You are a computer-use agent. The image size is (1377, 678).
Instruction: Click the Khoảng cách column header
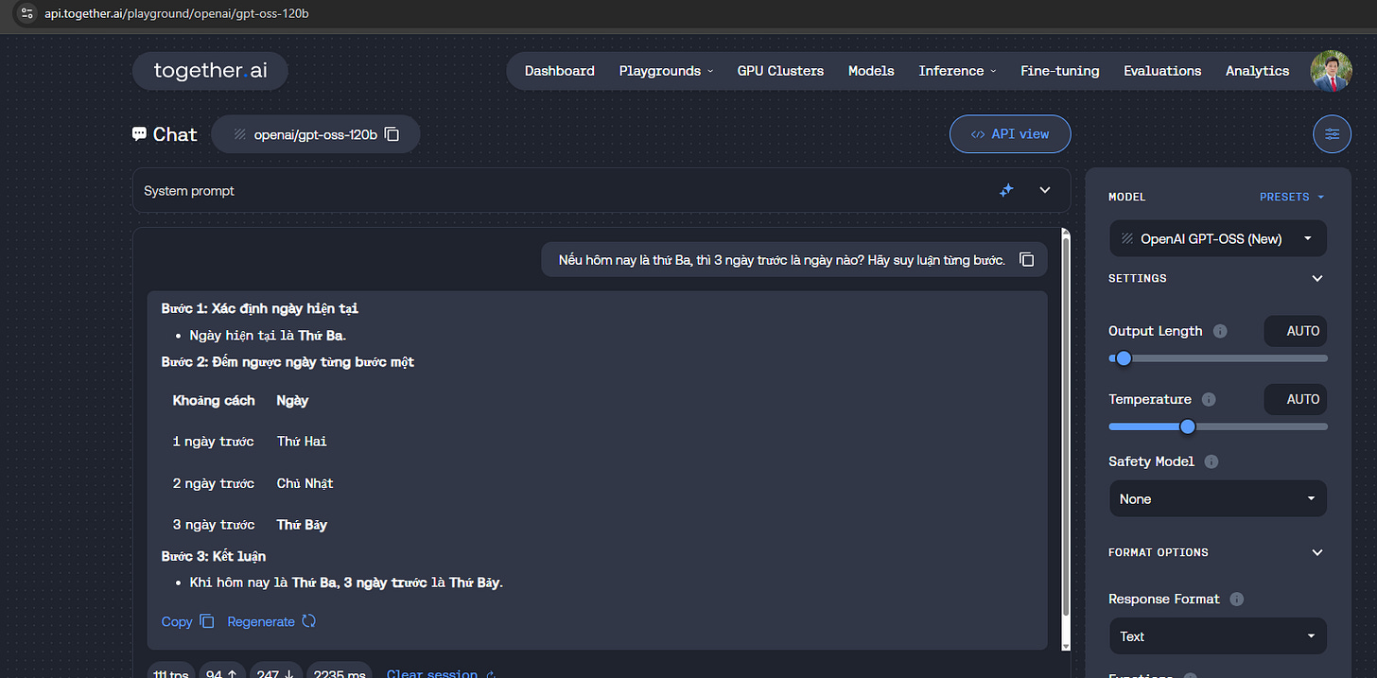coord(214,400)
